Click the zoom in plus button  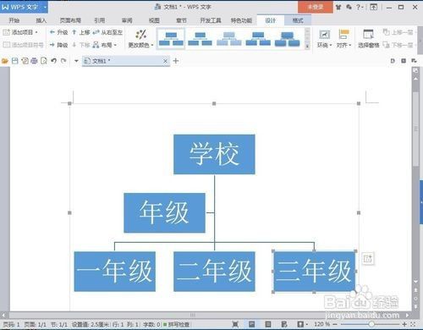point(404,325)
